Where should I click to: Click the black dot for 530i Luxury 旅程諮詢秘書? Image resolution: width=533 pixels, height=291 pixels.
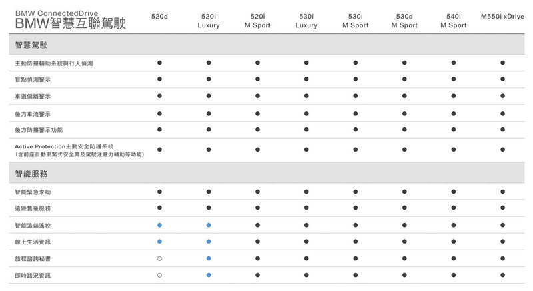click(x=306, y=258)
